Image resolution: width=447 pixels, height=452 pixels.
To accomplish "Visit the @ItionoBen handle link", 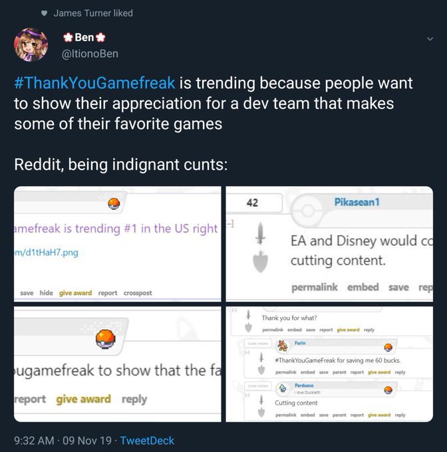I will pos(90,53).
